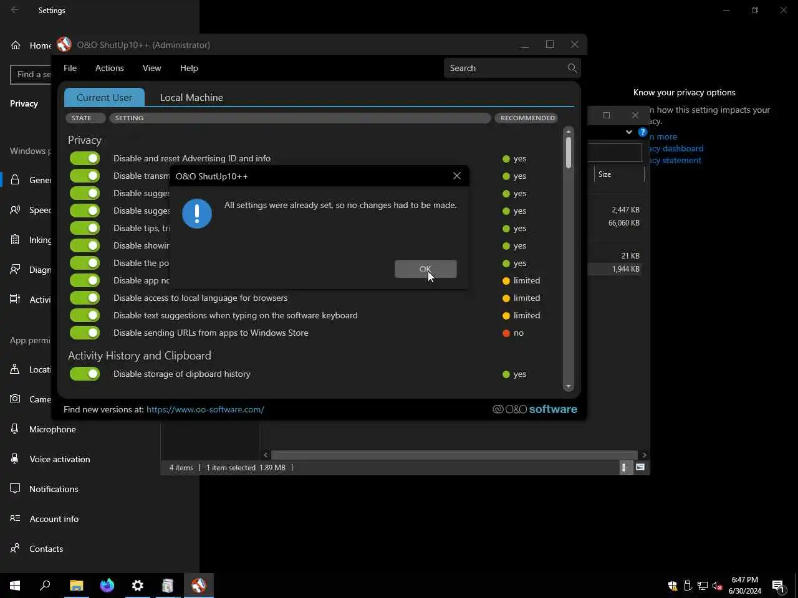Expand the File Explorer ribbon chevron

click(x=628, y=132)
